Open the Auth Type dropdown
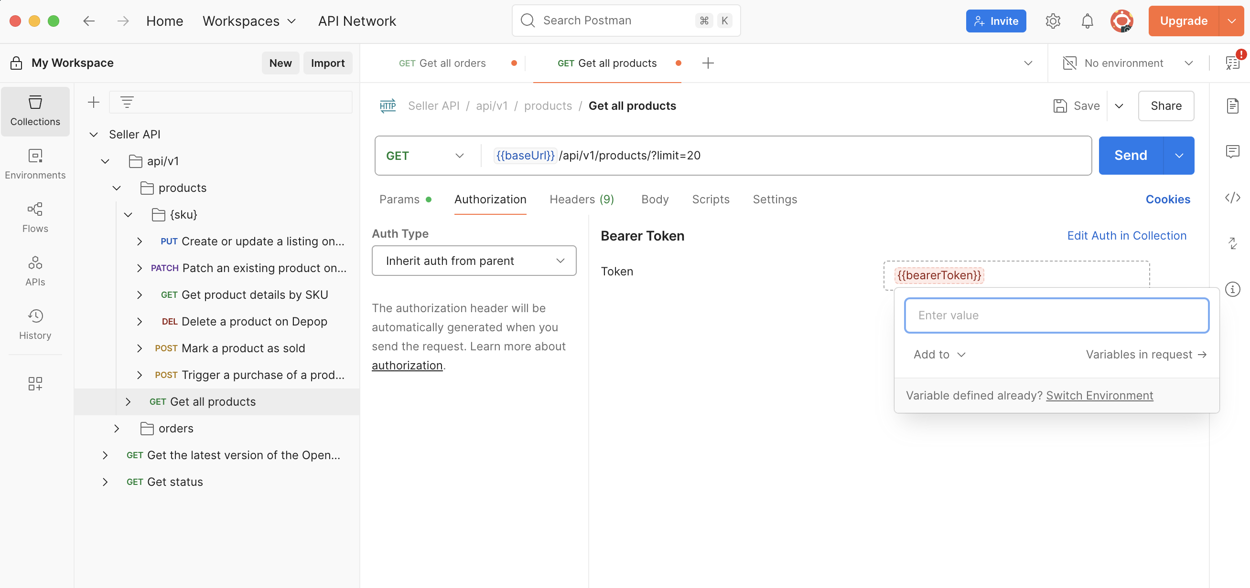The width and height of the screenshot is (1250, 588). coord(474,261)
